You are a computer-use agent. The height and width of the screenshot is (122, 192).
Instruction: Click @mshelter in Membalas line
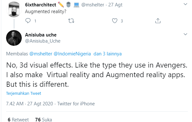(41, 54)
